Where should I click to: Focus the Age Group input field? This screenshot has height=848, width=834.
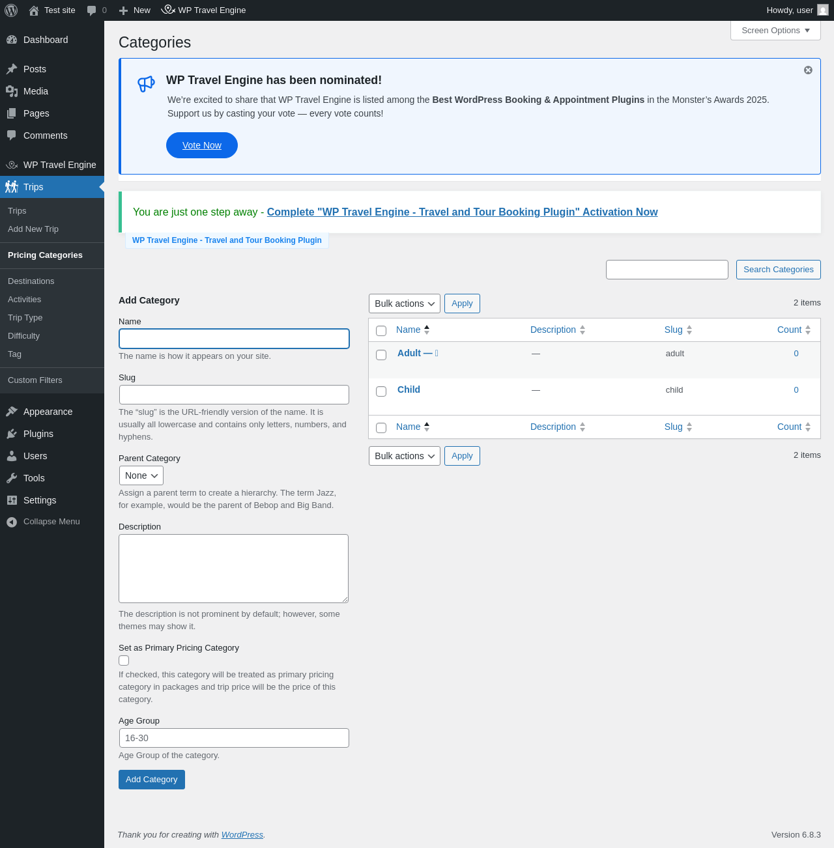coord(234,738)
